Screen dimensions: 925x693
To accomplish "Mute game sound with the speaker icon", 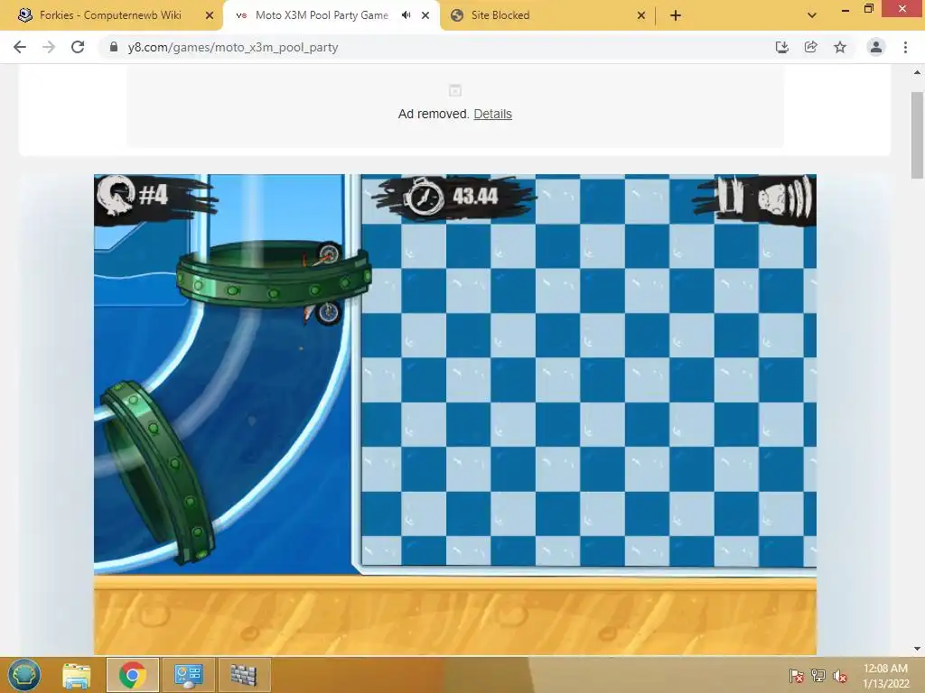I will [x=787, y=198].
